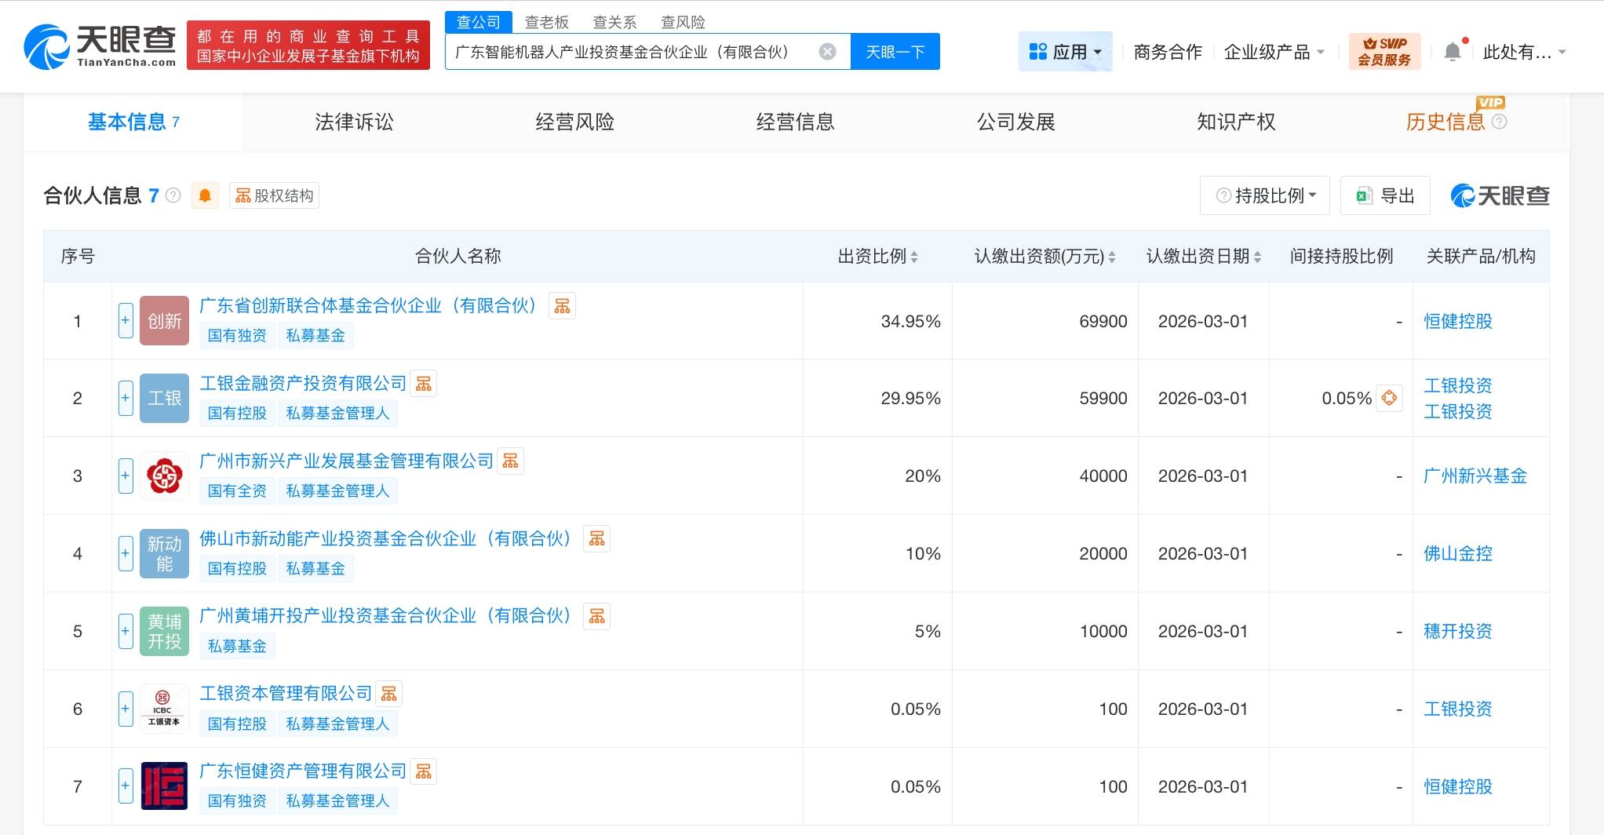This screenshot has width=1604, height=835.
Task: Click the company name search input field
Action: (x=628, y=52)
